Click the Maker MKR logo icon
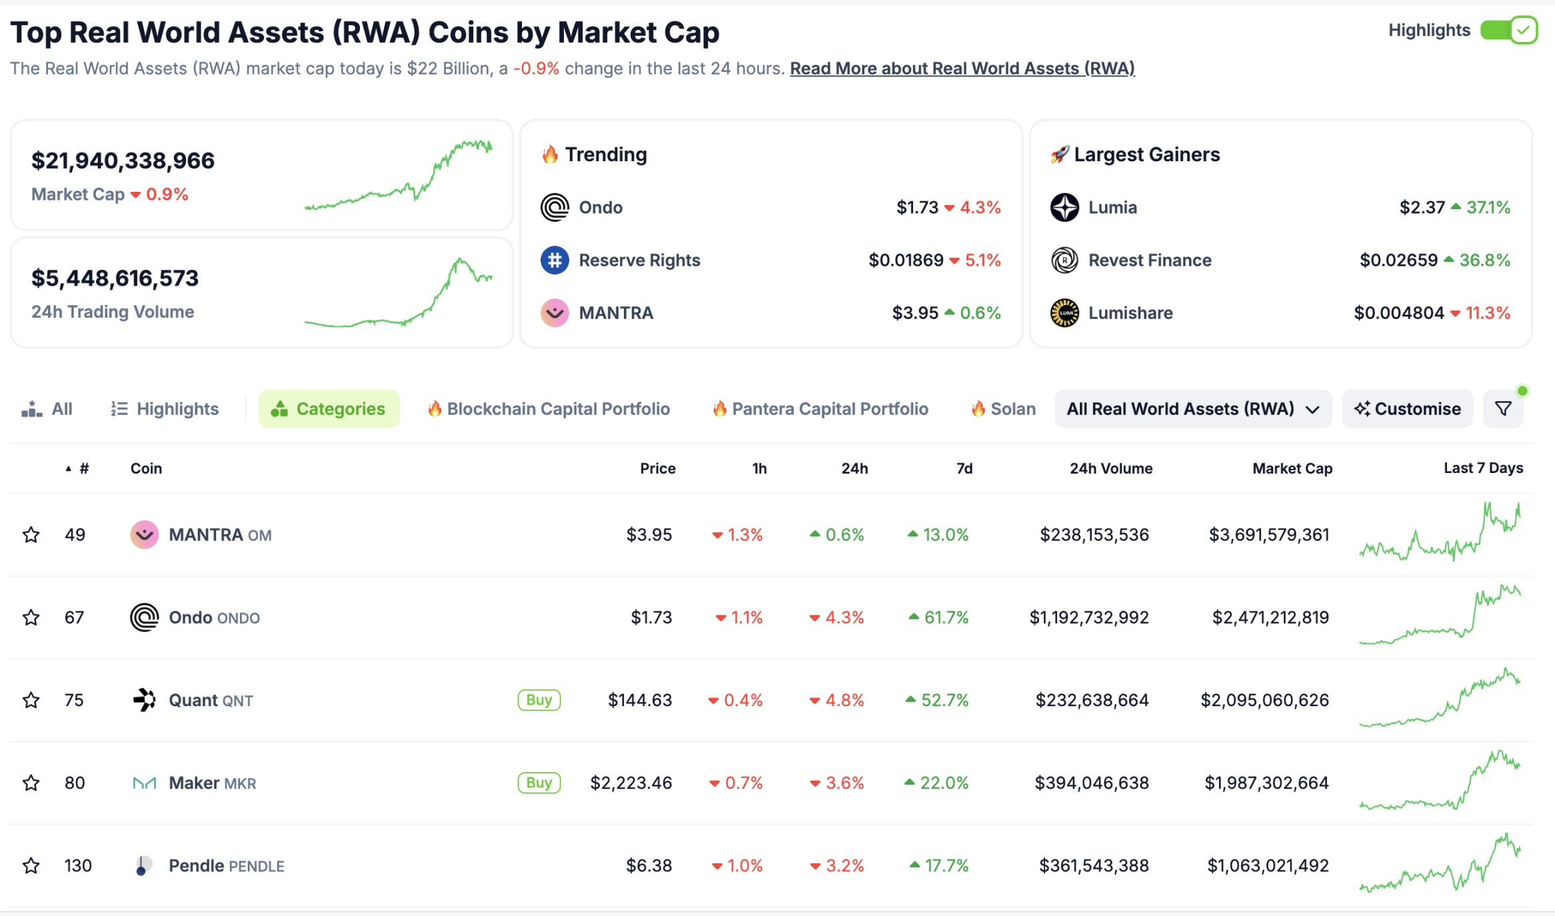 coord(144,783)
